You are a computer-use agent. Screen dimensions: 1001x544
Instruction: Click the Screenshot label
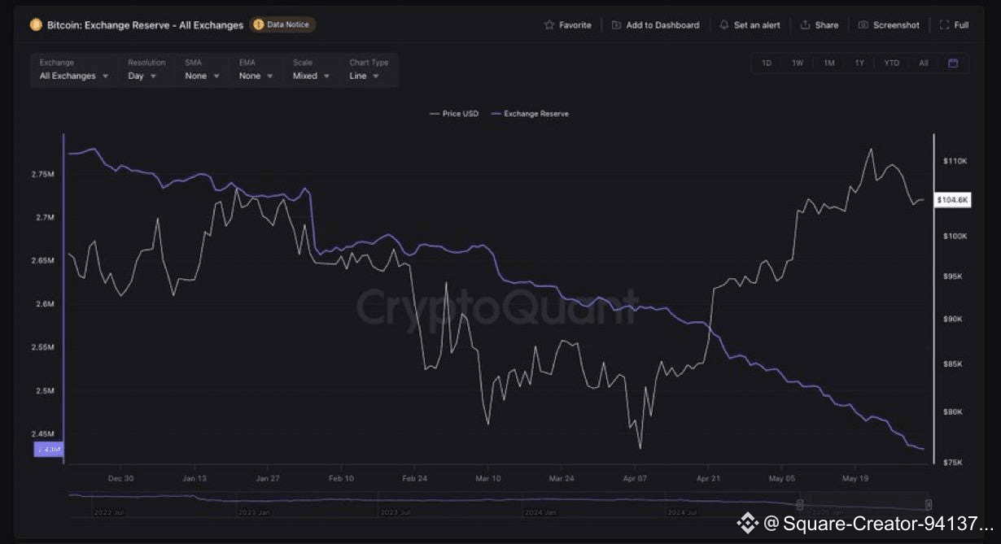coord(896,25)
